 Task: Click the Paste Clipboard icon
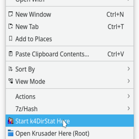point(10,54)
